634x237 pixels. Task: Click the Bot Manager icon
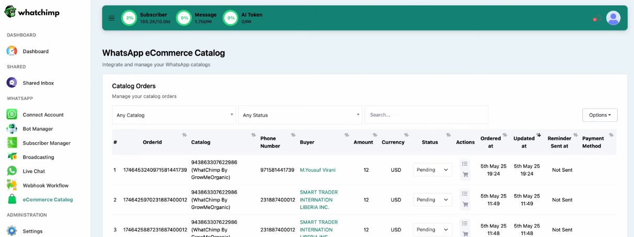[x=12, y=129]
